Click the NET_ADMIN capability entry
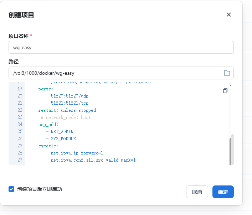Image resolution: width=252 pixels, height=215 pixels. pyautogui.click(x=62, y=132)
